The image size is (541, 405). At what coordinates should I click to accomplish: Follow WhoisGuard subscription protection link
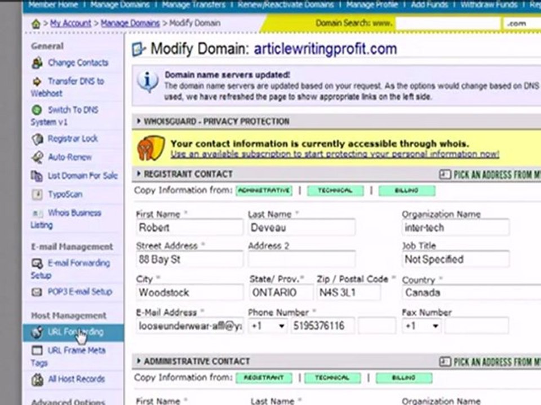335,154
